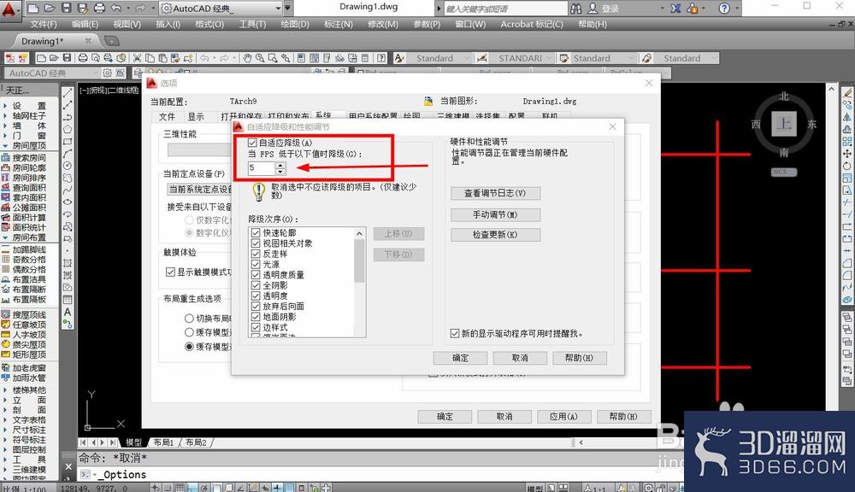This screenshot has height=492, width=855.
Task: Toggle 自适应降级(A) checkbox
Action: (x=252, y=143)
